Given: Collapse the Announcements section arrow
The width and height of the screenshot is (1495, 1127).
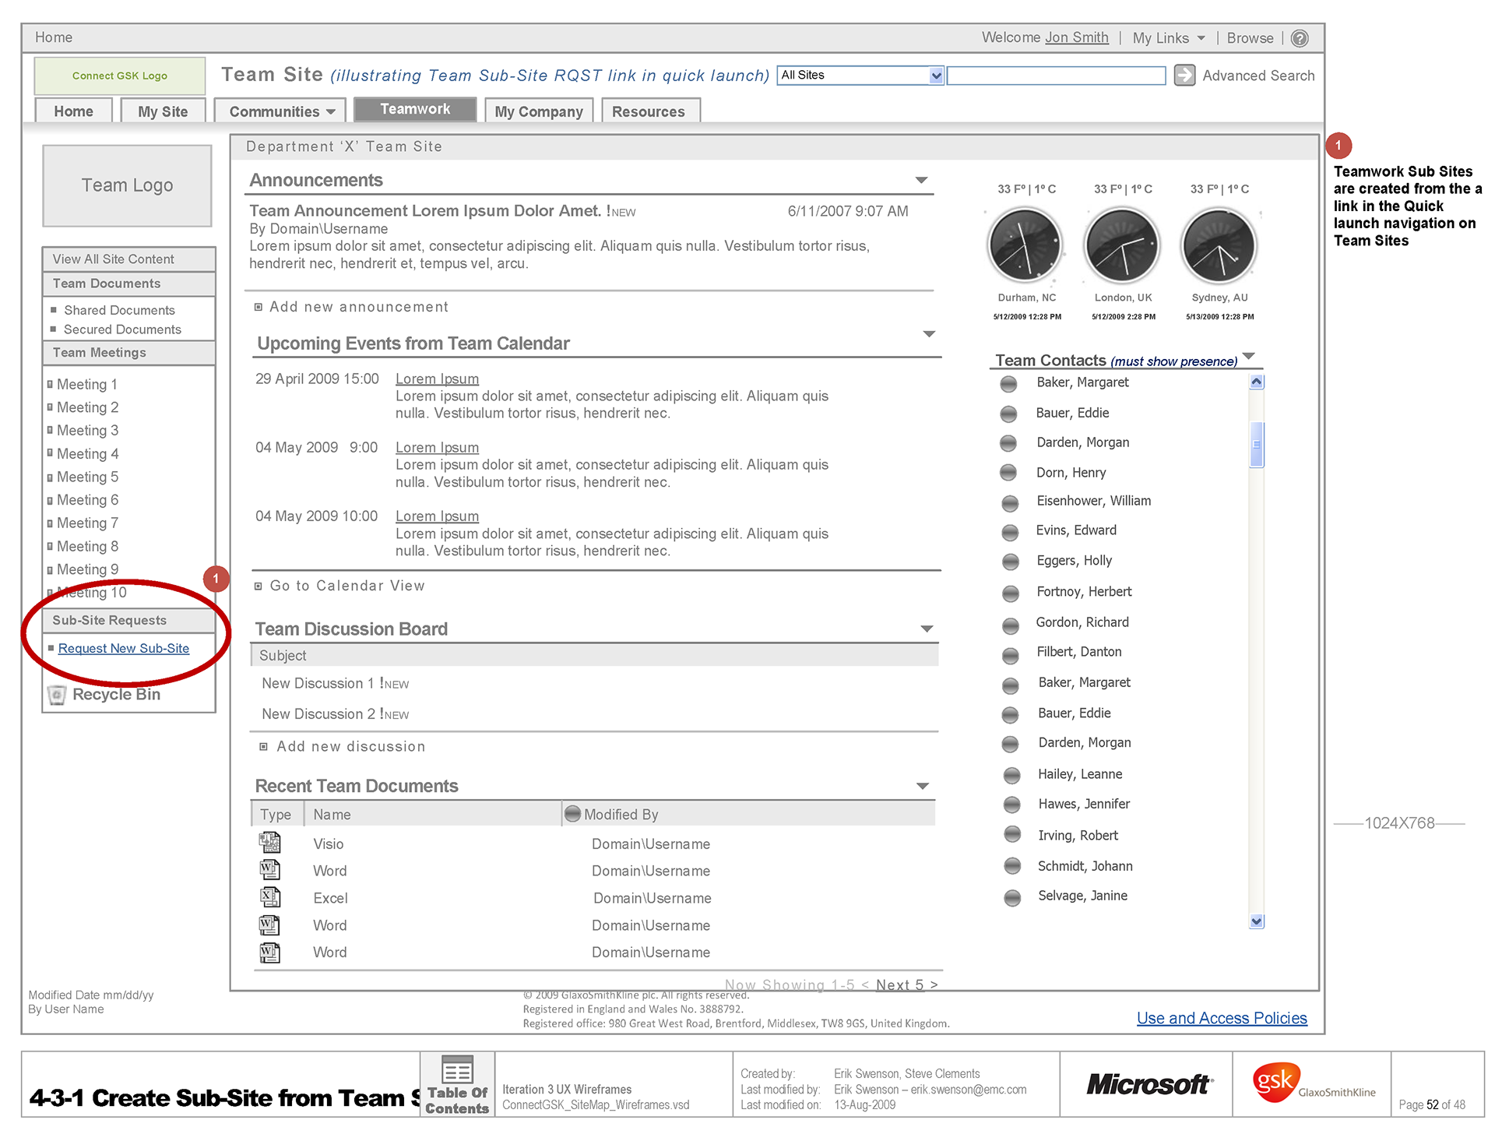Looking at the screenshot, I should click(921, 180).
